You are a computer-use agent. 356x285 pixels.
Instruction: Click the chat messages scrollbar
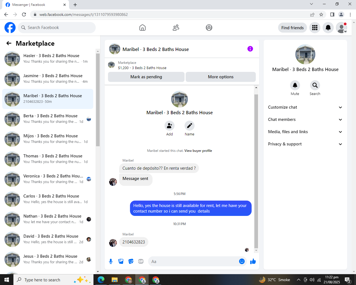(x=256, y=171)
